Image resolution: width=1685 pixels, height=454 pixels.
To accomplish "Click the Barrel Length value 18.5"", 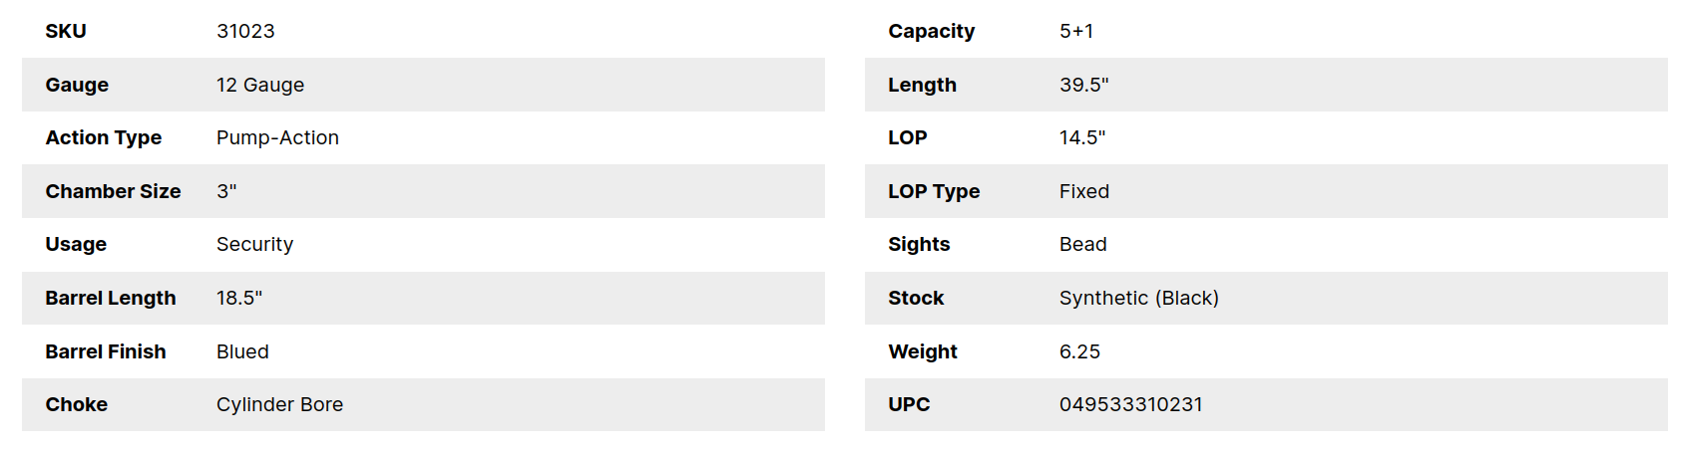I will point(239,298).
